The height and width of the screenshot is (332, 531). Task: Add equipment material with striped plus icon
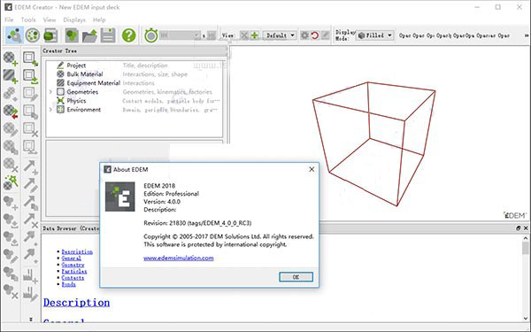coord(11,76)
